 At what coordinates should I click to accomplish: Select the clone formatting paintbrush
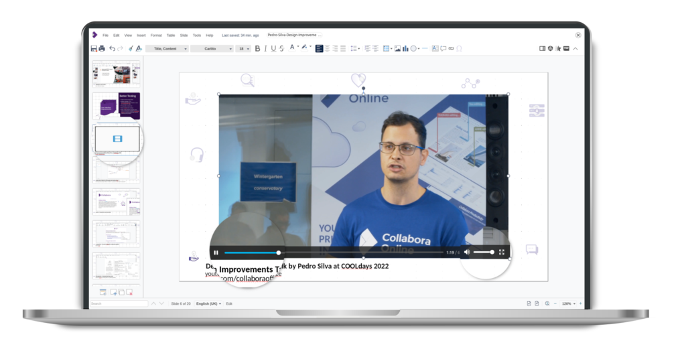131,48
